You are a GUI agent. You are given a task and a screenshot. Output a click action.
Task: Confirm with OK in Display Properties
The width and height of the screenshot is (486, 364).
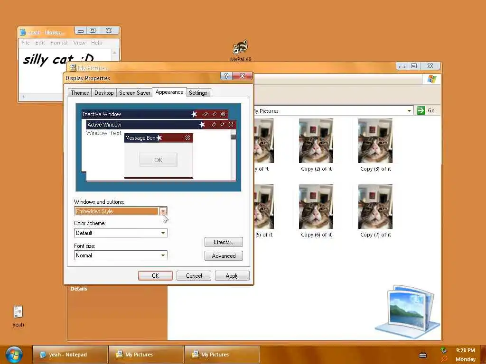click(x=155, y=276)
